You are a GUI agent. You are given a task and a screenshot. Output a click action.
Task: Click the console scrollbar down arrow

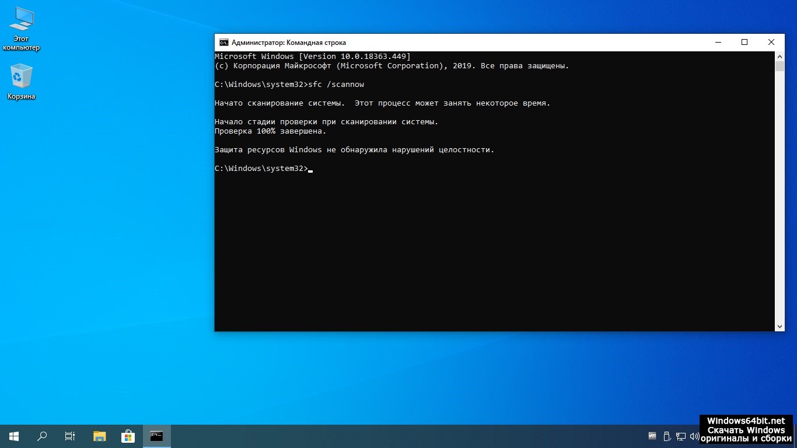(779, 327)
